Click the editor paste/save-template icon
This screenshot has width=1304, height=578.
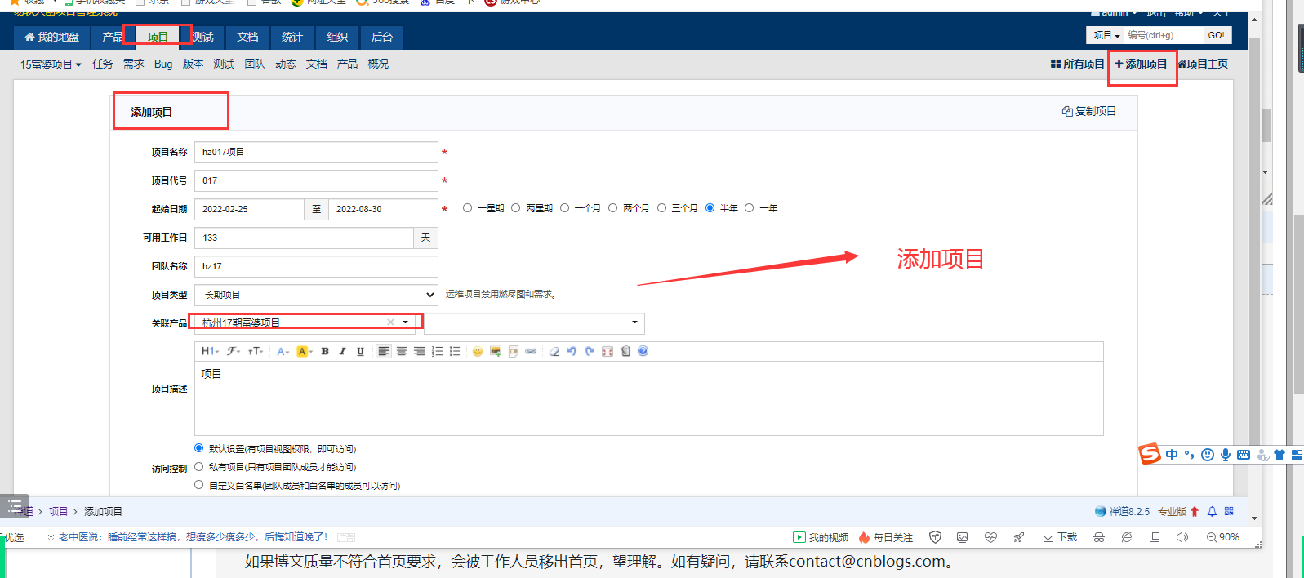click(x=625, y=351)
